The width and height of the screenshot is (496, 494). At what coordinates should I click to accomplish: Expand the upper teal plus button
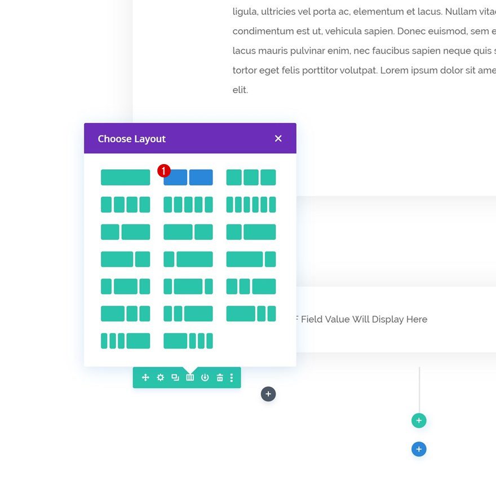[418, 420]
